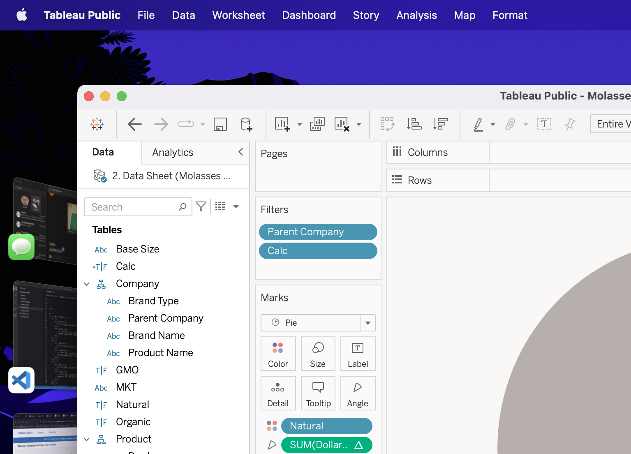The height and width of the screenshot is (454, 631).
Task: Toggle the filter fields funnel icon
Action: (x=201, y=206)
